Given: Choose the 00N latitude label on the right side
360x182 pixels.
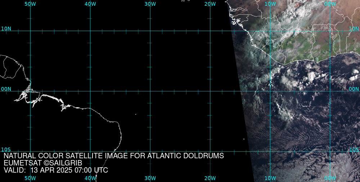Looking at the screenshot, I should (x=354, y=89).
